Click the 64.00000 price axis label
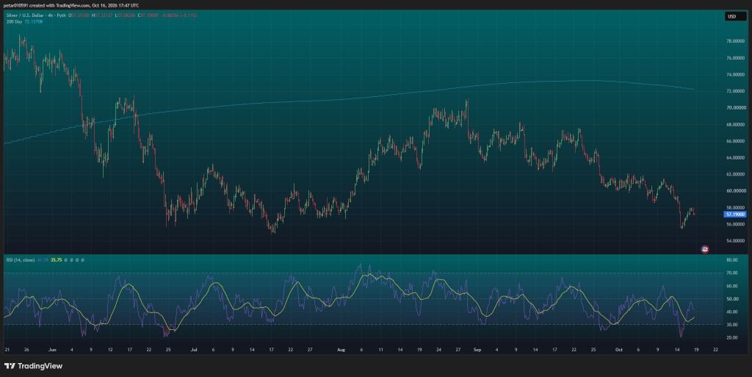This screenshot has height=377, width=752. pos(735,158)
